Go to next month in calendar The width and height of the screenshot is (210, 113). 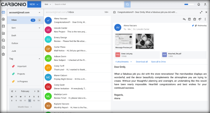(35, 91)
